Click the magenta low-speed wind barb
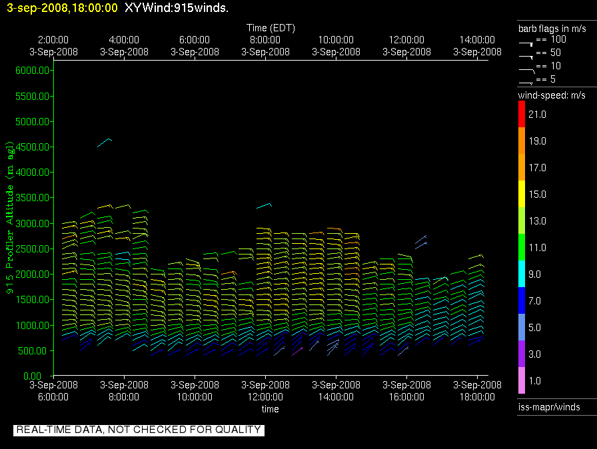 pos(297,351)
